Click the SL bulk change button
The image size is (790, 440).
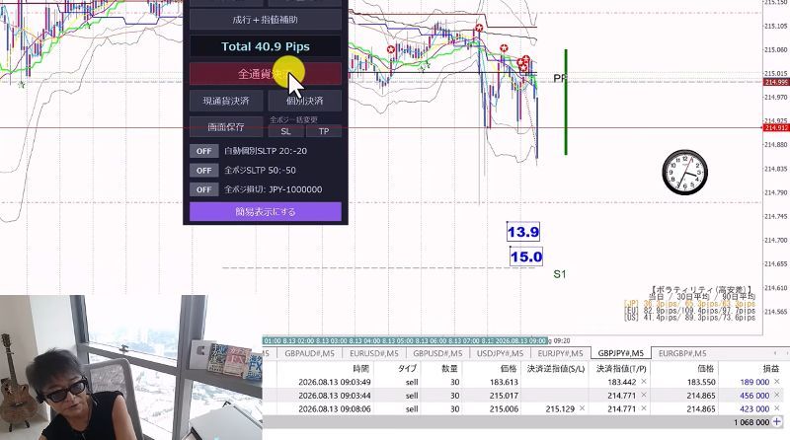point(285,131)
